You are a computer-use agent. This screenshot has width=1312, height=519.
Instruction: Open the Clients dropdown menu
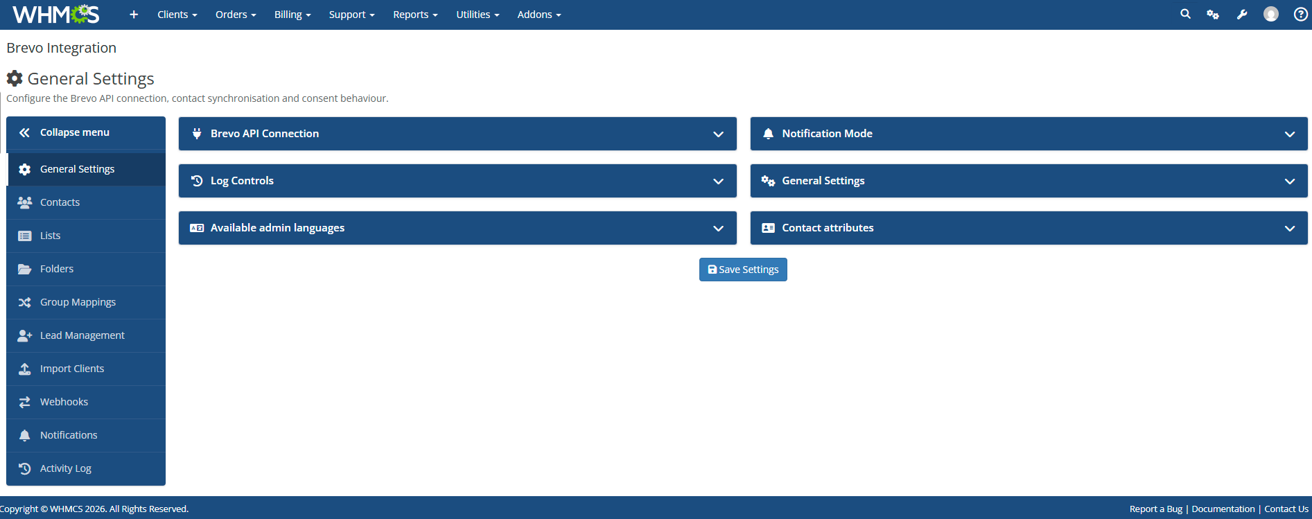[x=177, y=15]
